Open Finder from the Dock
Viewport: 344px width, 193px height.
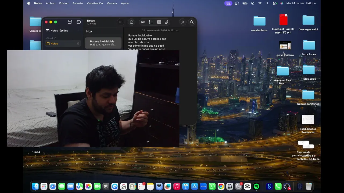(35, 186)
